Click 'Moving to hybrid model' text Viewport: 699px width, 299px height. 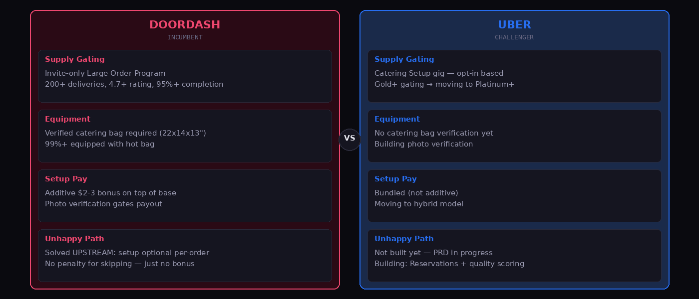click(x=419, y=204)
